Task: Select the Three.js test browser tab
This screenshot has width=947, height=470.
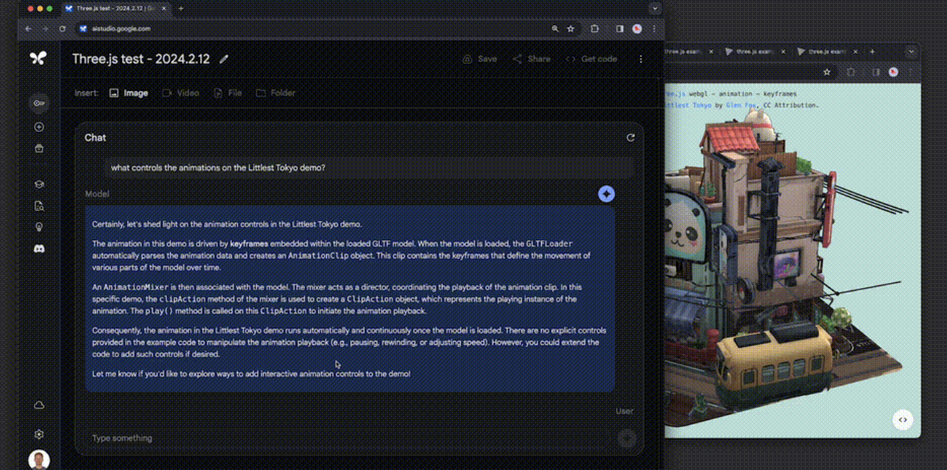Action: pyautogui.click(x=118, y=9)
